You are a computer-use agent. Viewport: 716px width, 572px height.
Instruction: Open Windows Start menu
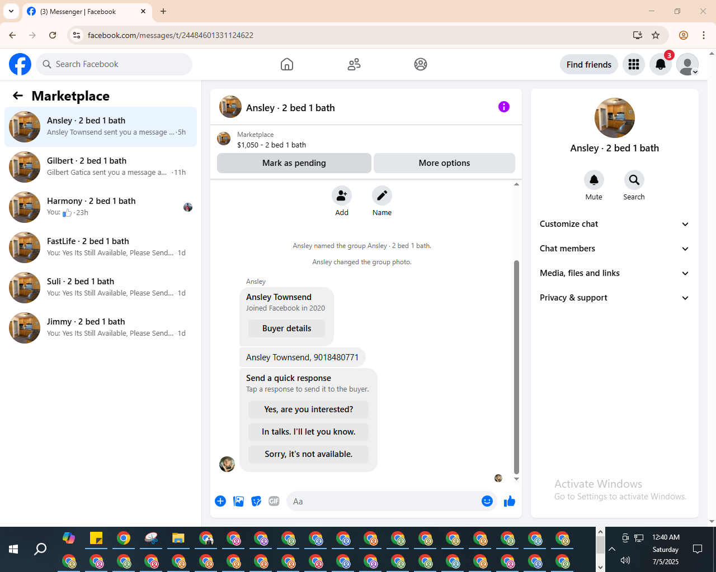click(13, 549)
